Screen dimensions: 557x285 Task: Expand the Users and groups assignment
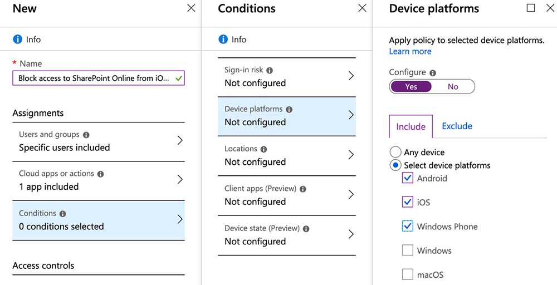(179, 141)
